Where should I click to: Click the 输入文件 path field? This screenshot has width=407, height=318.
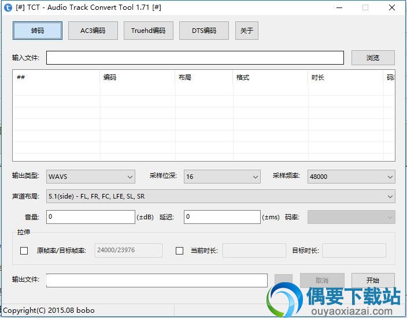click(195, 58)
